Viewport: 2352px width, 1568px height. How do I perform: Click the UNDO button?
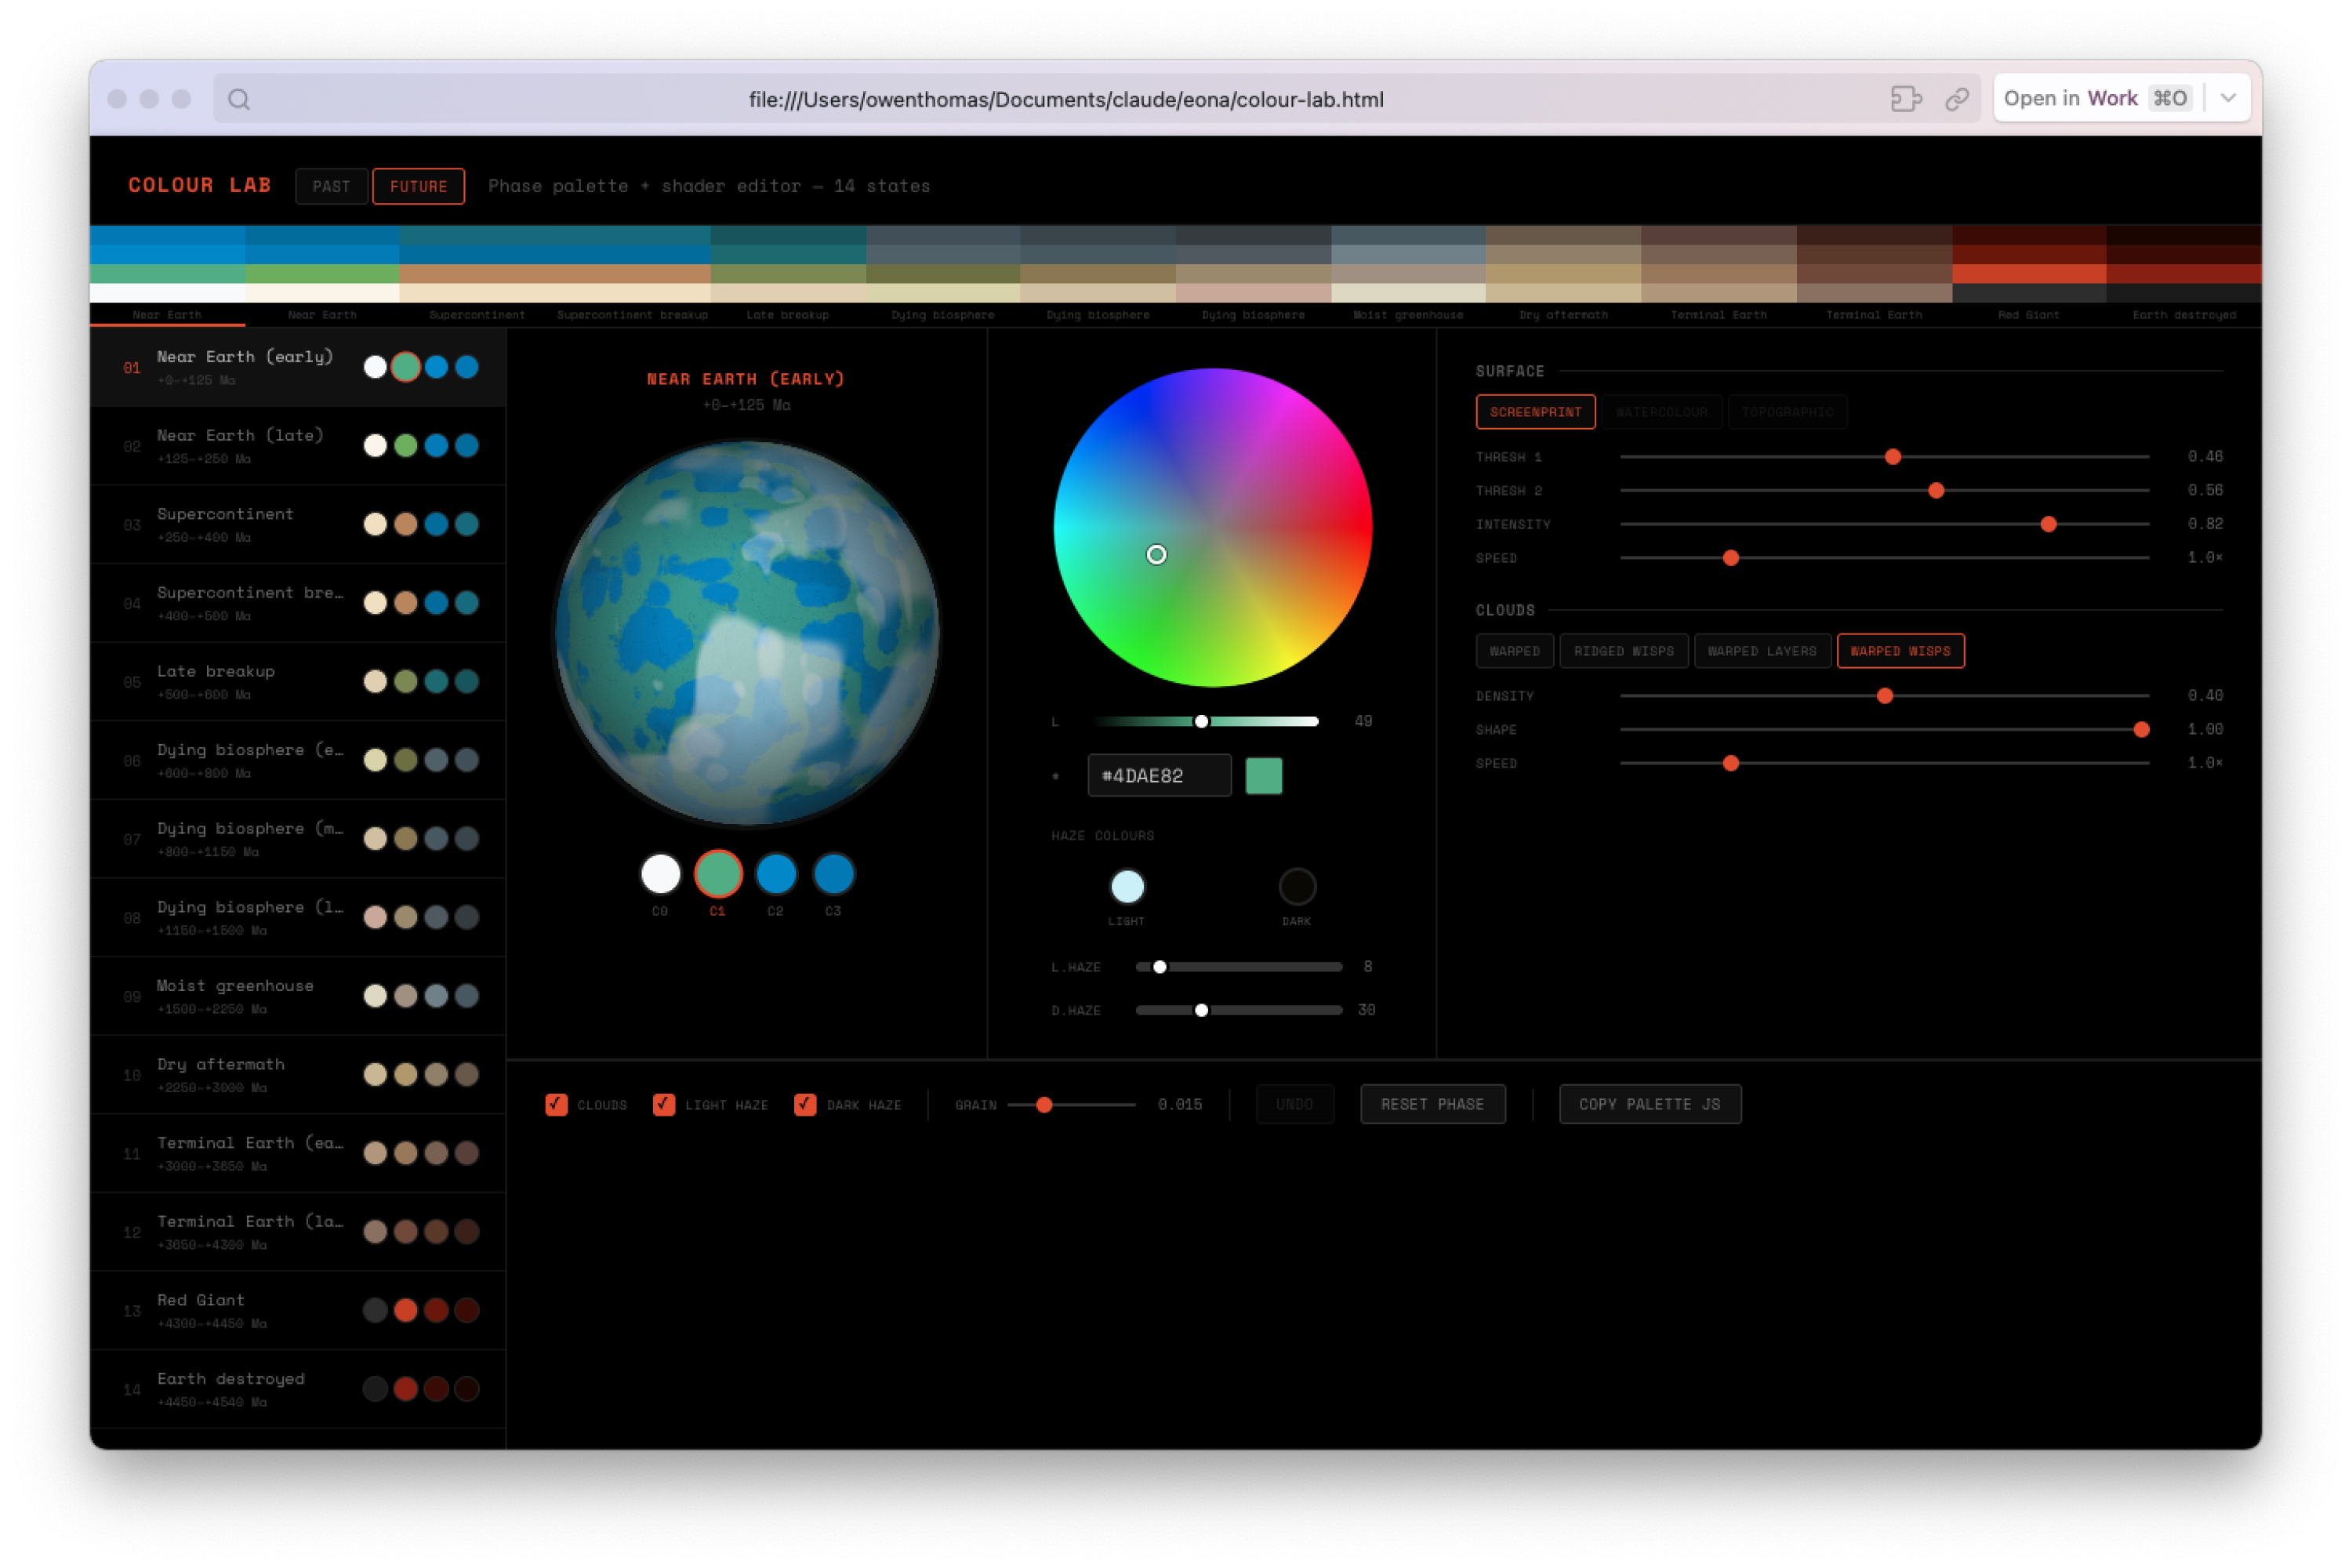[x=1294, y=1104]
